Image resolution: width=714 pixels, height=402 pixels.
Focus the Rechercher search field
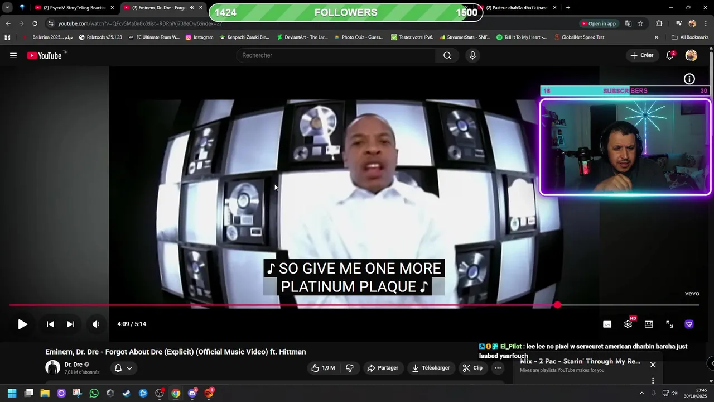(x=336, y=55)
